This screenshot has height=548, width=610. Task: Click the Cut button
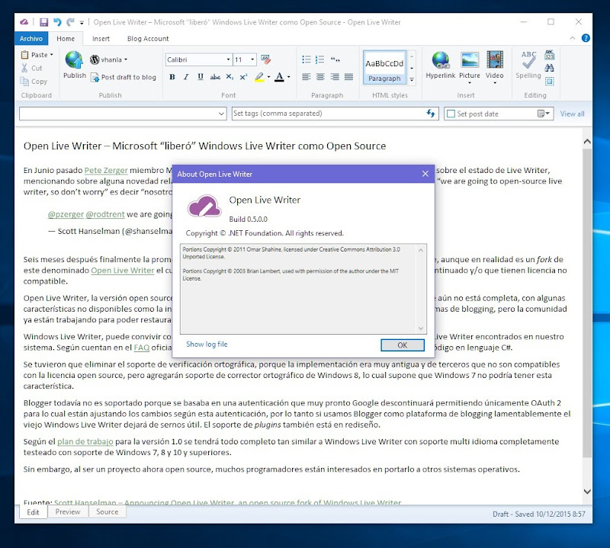[x=31, y=68]
